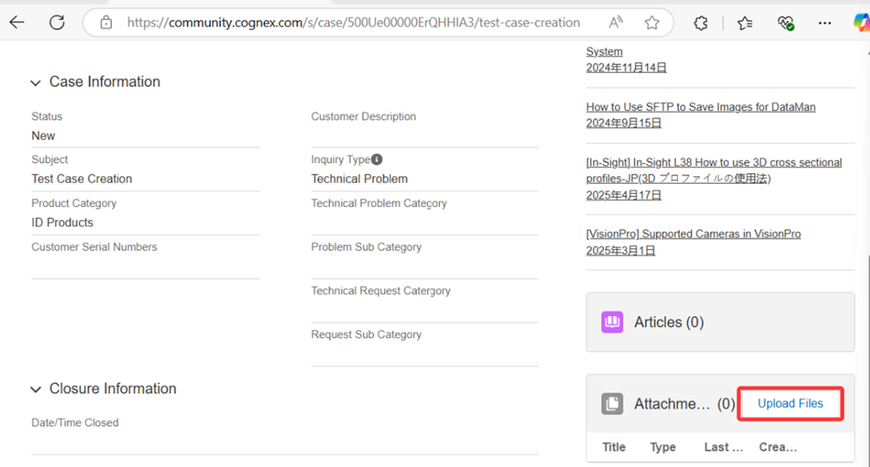Open the VisionPro Supported Cameras article

694,234
